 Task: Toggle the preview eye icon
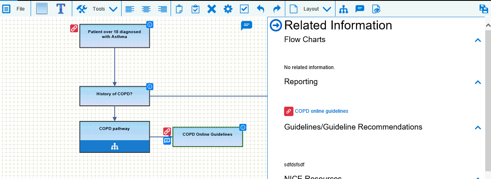tap(376, 9)
